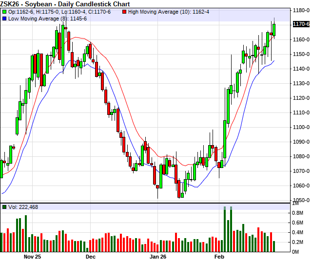Click the green Vol legend swatch
Image resolution: width=312 pixels, height=261 pixels.
coord(4,207)
